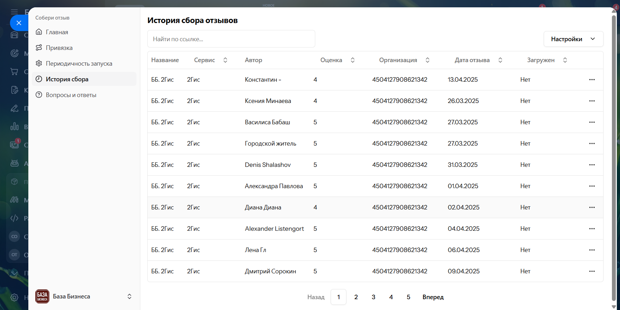Click the card icon with red notification badge
Image resolution: width=620 pixels, height=310 pixels.
coord(15,144)
